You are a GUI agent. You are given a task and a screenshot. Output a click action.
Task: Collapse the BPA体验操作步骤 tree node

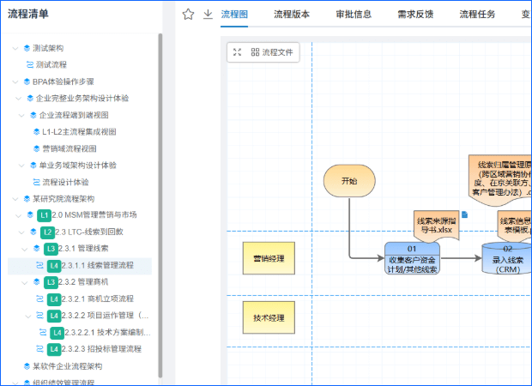point(16,81)
